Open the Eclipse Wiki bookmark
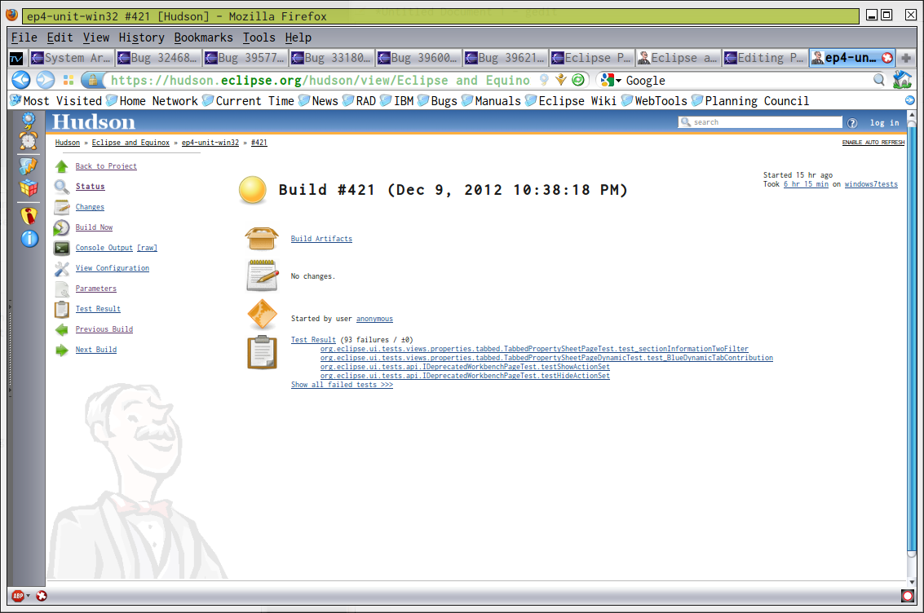The height and width of the screenshot is (613, 924). point(570,101)
